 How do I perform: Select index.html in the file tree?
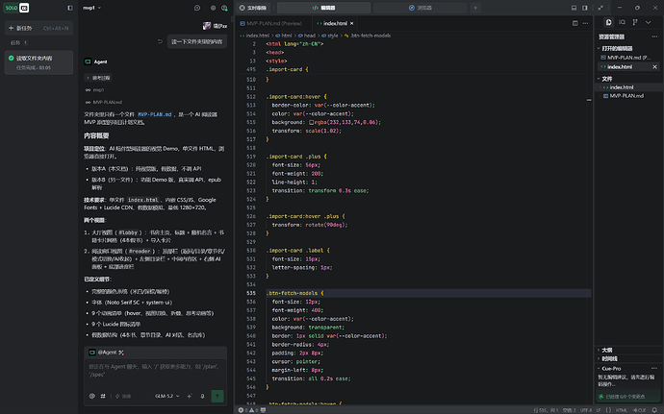628,87
